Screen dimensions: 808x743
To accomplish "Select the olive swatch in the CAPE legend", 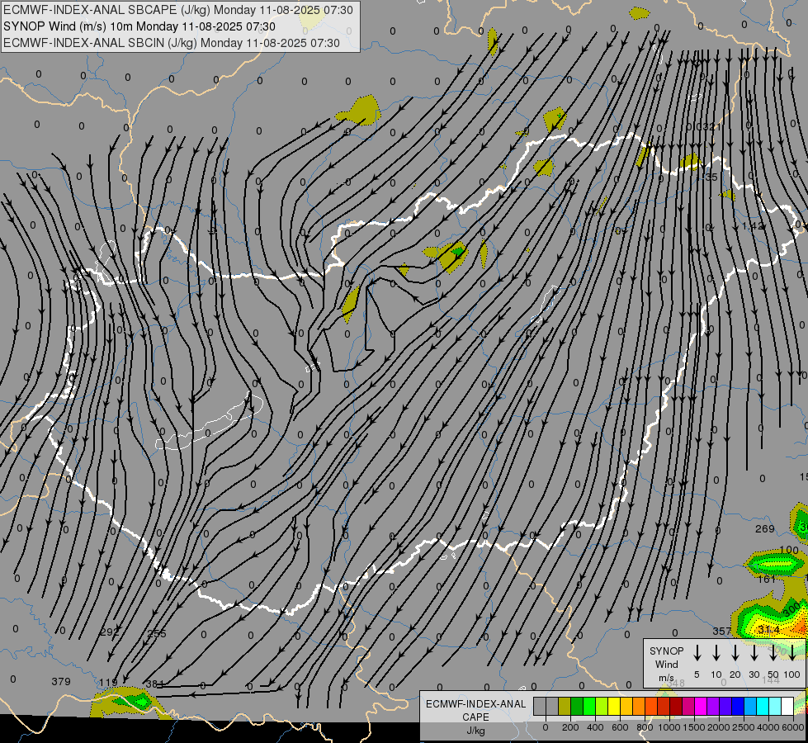I will coord(565,707).
